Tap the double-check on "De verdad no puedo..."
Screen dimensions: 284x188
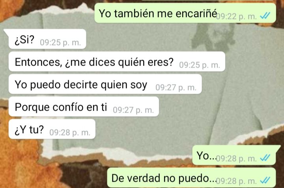(265, 180)
